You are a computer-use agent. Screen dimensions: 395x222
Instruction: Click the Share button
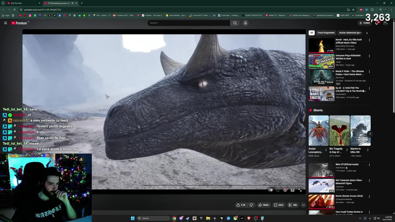point(264,205)
